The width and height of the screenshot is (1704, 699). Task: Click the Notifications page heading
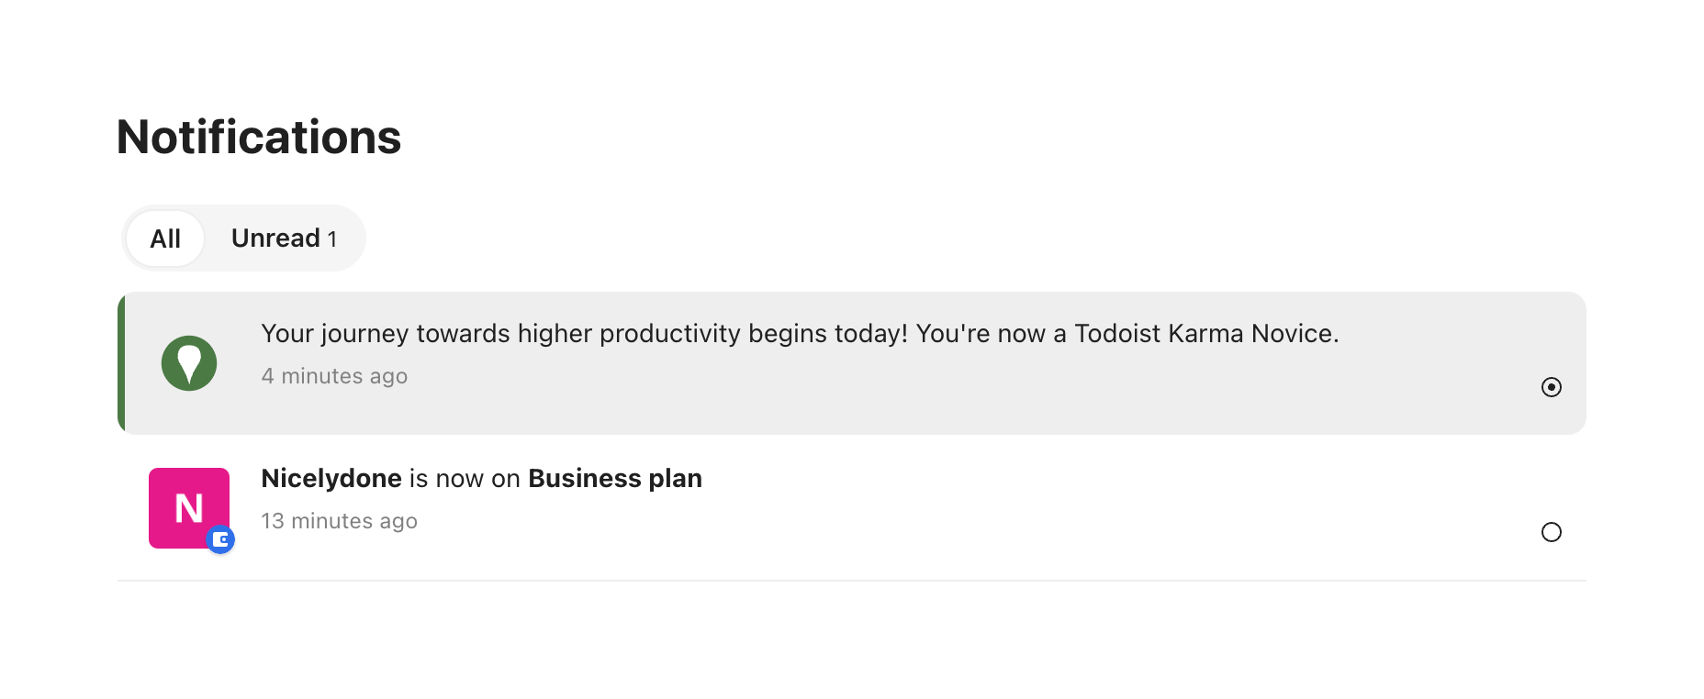click(259, 138)
